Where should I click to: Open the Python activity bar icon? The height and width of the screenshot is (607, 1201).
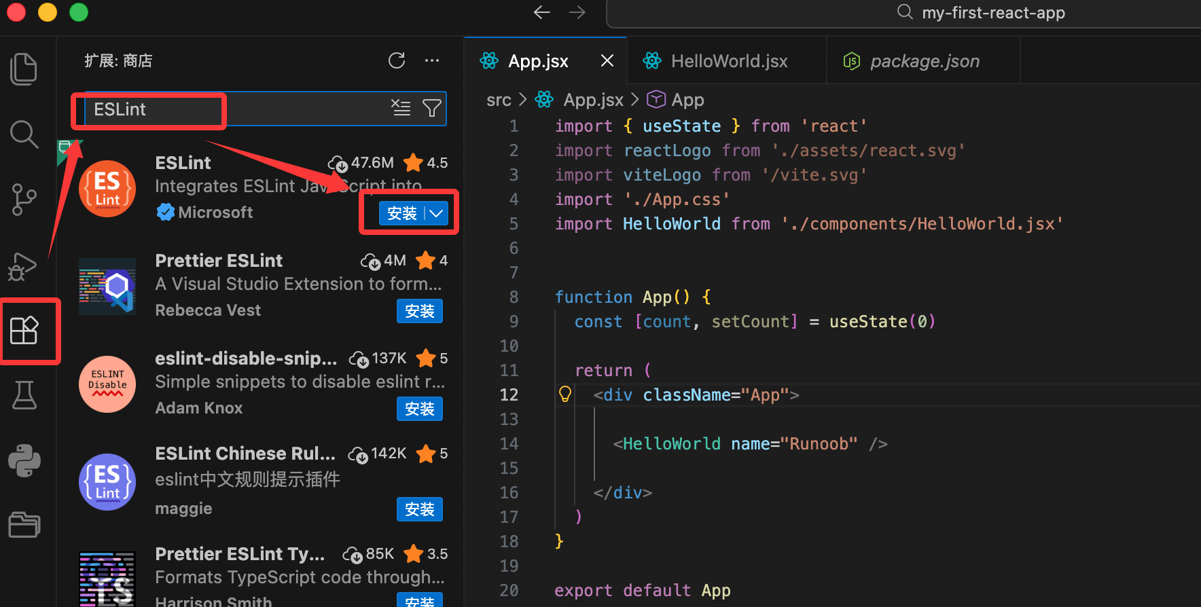coord(24,460)
